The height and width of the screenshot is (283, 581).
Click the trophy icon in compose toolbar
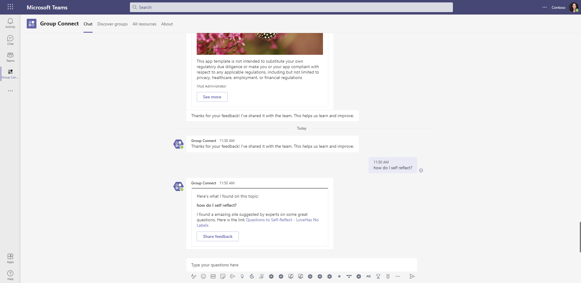(x=378, y=276)
